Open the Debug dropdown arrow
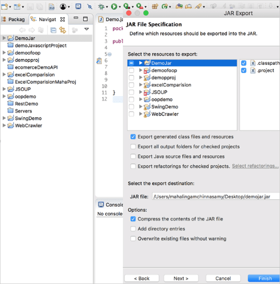The height and width of the screenshot is (284, 280). (107, 7)
